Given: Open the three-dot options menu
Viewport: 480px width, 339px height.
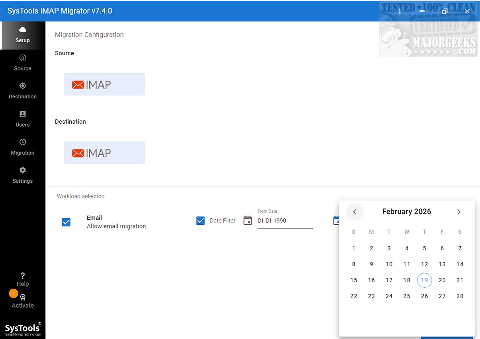Looking at the screenshot, I should coord(400,11).
